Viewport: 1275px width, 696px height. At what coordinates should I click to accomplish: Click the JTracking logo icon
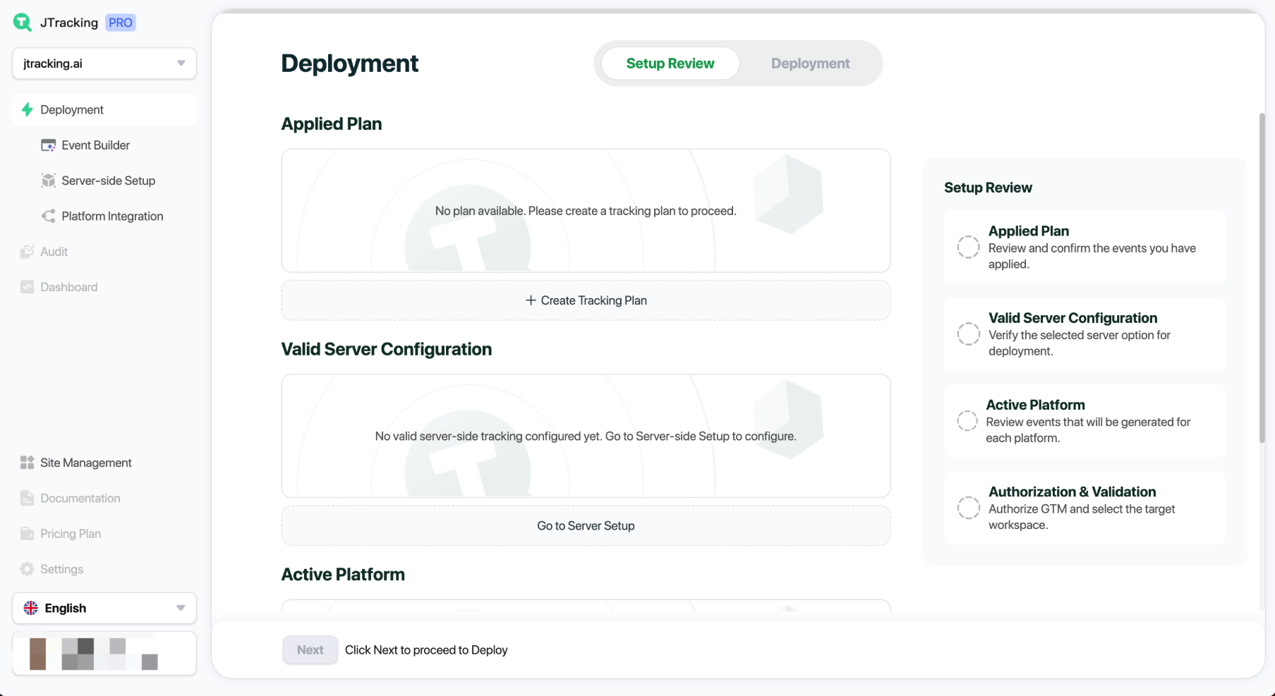point(23,23)
